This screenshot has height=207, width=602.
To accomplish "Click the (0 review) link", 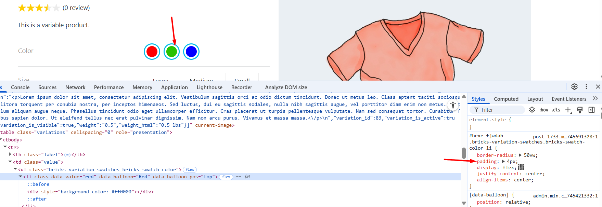I will 76,8.
